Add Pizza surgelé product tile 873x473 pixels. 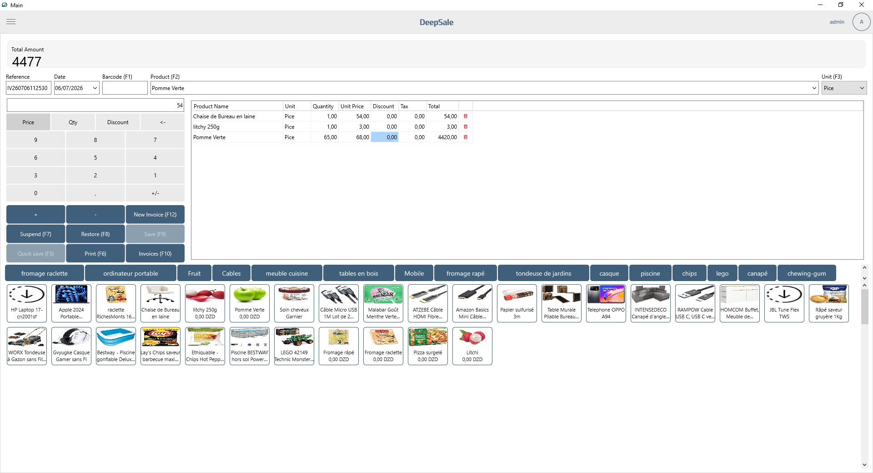pos(428,346)
